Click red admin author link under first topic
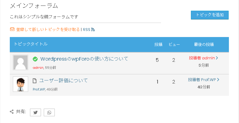Screen dimensions: 239x123 (x=38, y=68)
